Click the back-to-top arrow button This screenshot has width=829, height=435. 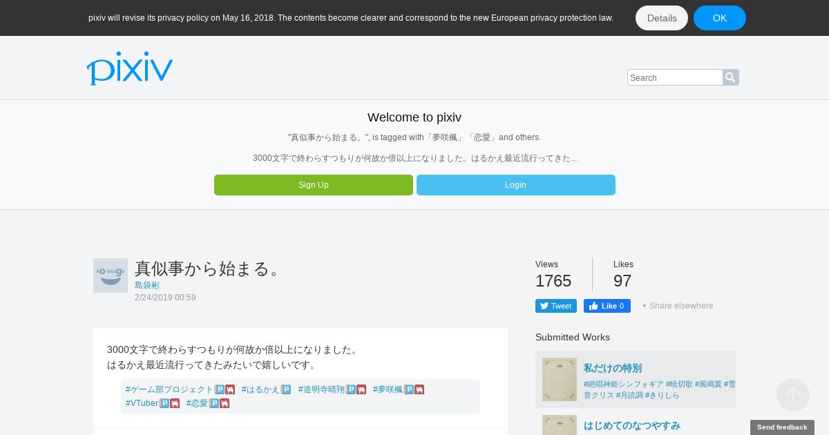click(x=793, y=395)
